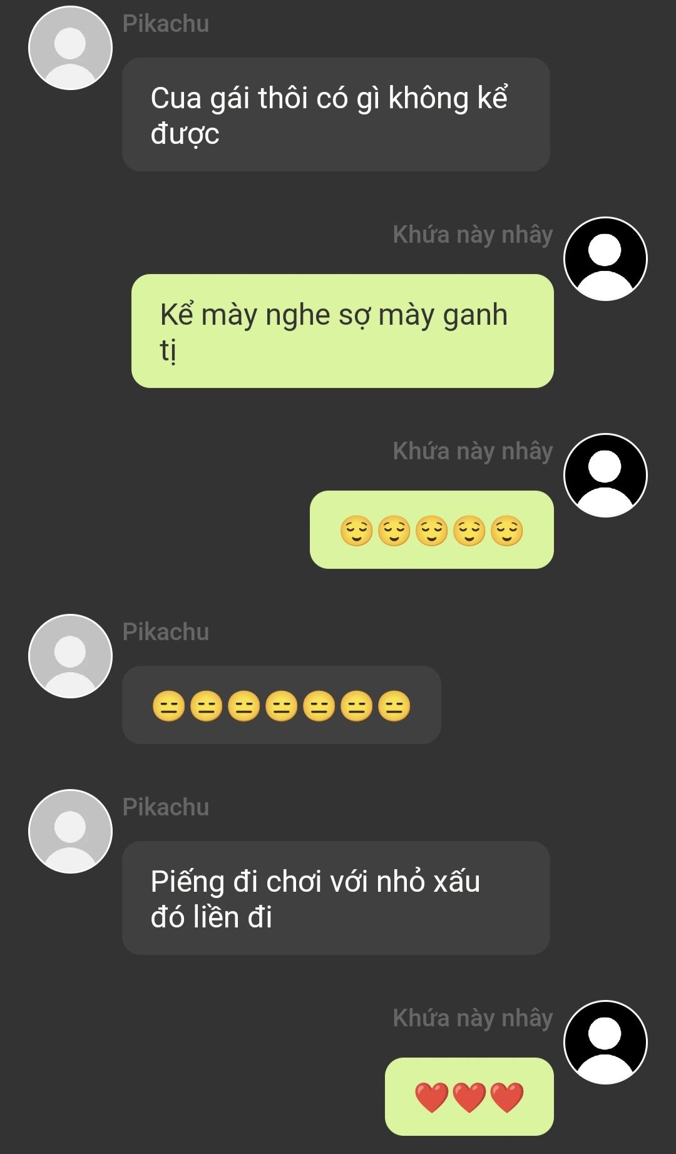The height and width of the screenshot is (1154, 676).
Task: Tap 'Khứa này nhây' above the relieved emoji bubble
Action: (x=473, y=451)
